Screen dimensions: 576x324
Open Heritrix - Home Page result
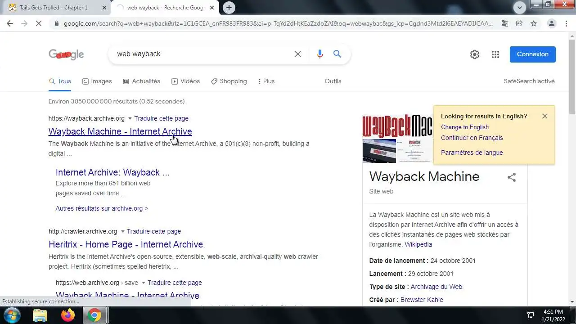(126, 244)
